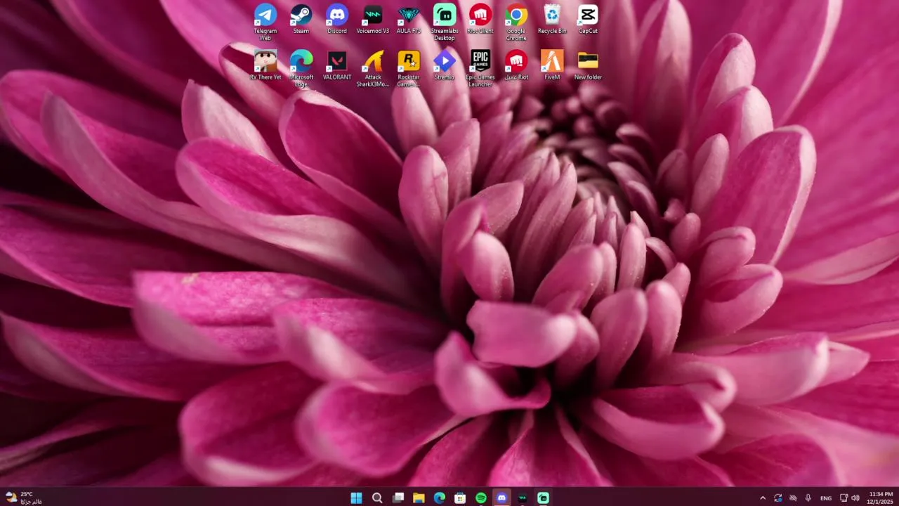Viewport: 899px width, 506px height.
Task: Open taskbar Search
Action: pos(377,498)
